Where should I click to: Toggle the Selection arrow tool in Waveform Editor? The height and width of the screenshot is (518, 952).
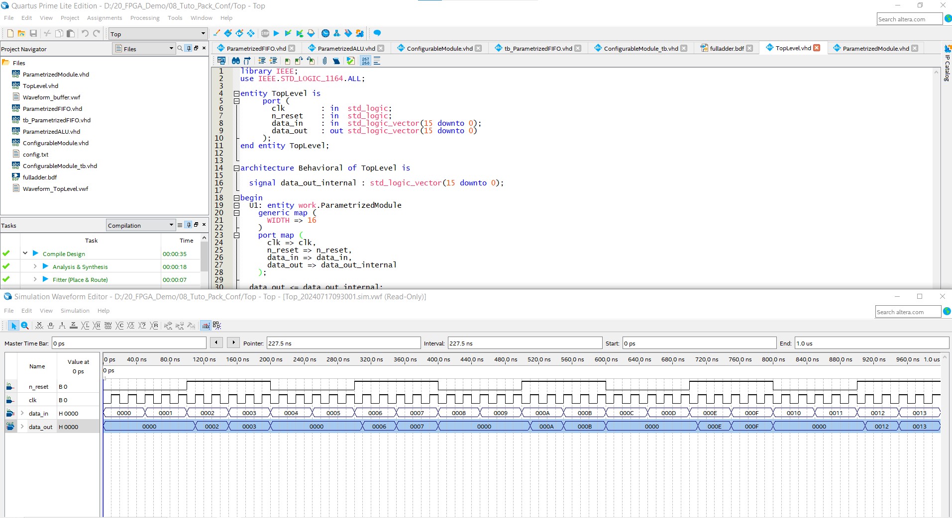point(13,326)
